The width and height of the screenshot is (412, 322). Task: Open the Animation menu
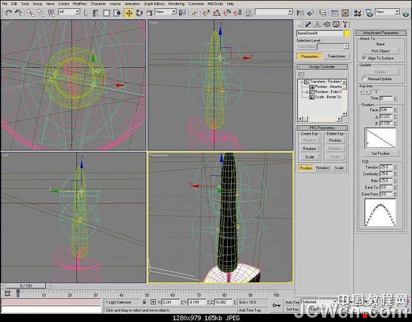point(132,4)
